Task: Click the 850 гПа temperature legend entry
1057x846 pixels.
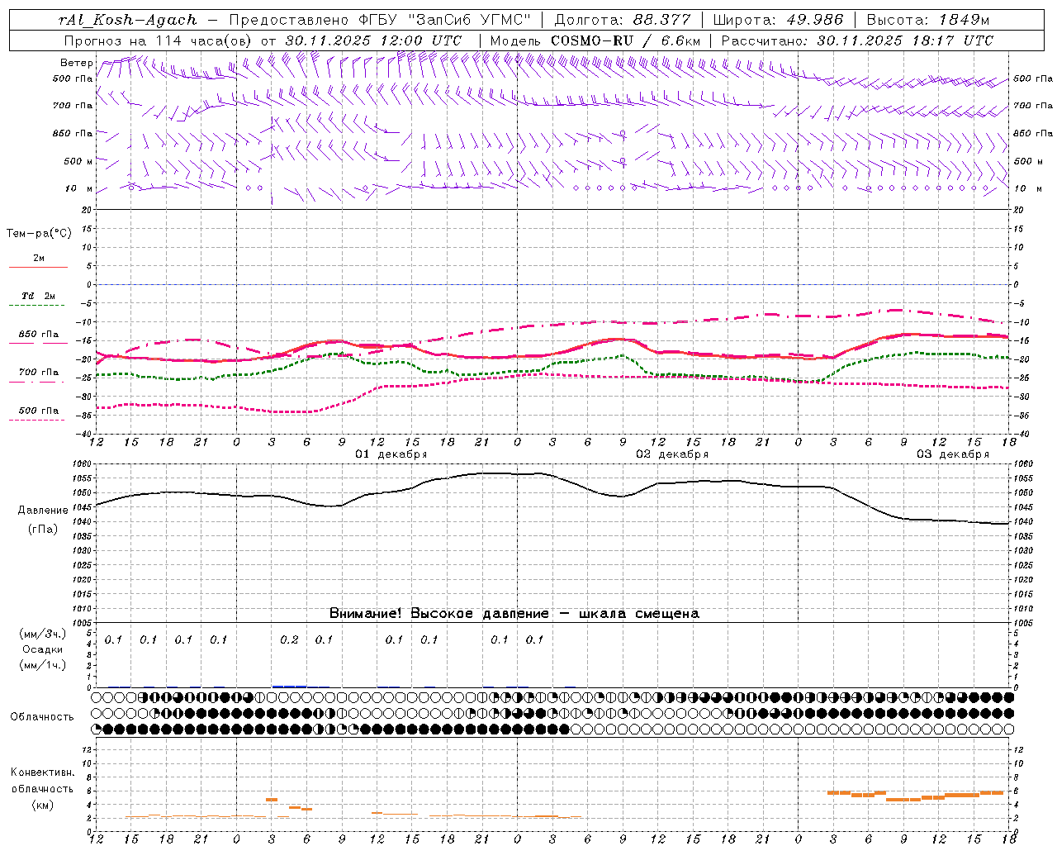Action: 39,335
